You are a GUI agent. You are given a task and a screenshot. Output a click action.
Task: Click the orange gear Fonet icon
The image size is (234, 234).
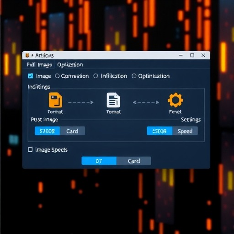[x=175, y=100]
